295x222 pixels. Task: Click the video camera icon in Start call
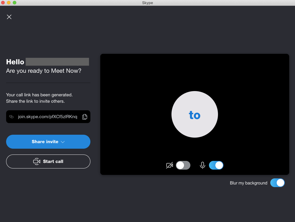37,161
